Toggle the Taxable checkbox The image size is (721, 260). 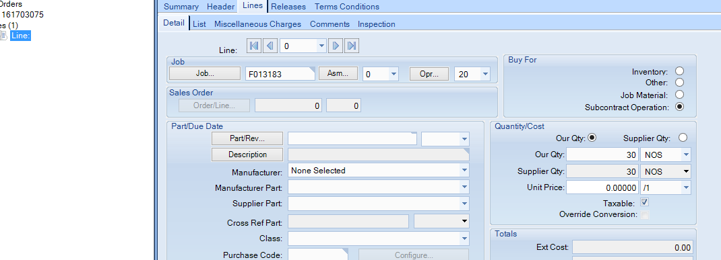click(x=645, y=202)
